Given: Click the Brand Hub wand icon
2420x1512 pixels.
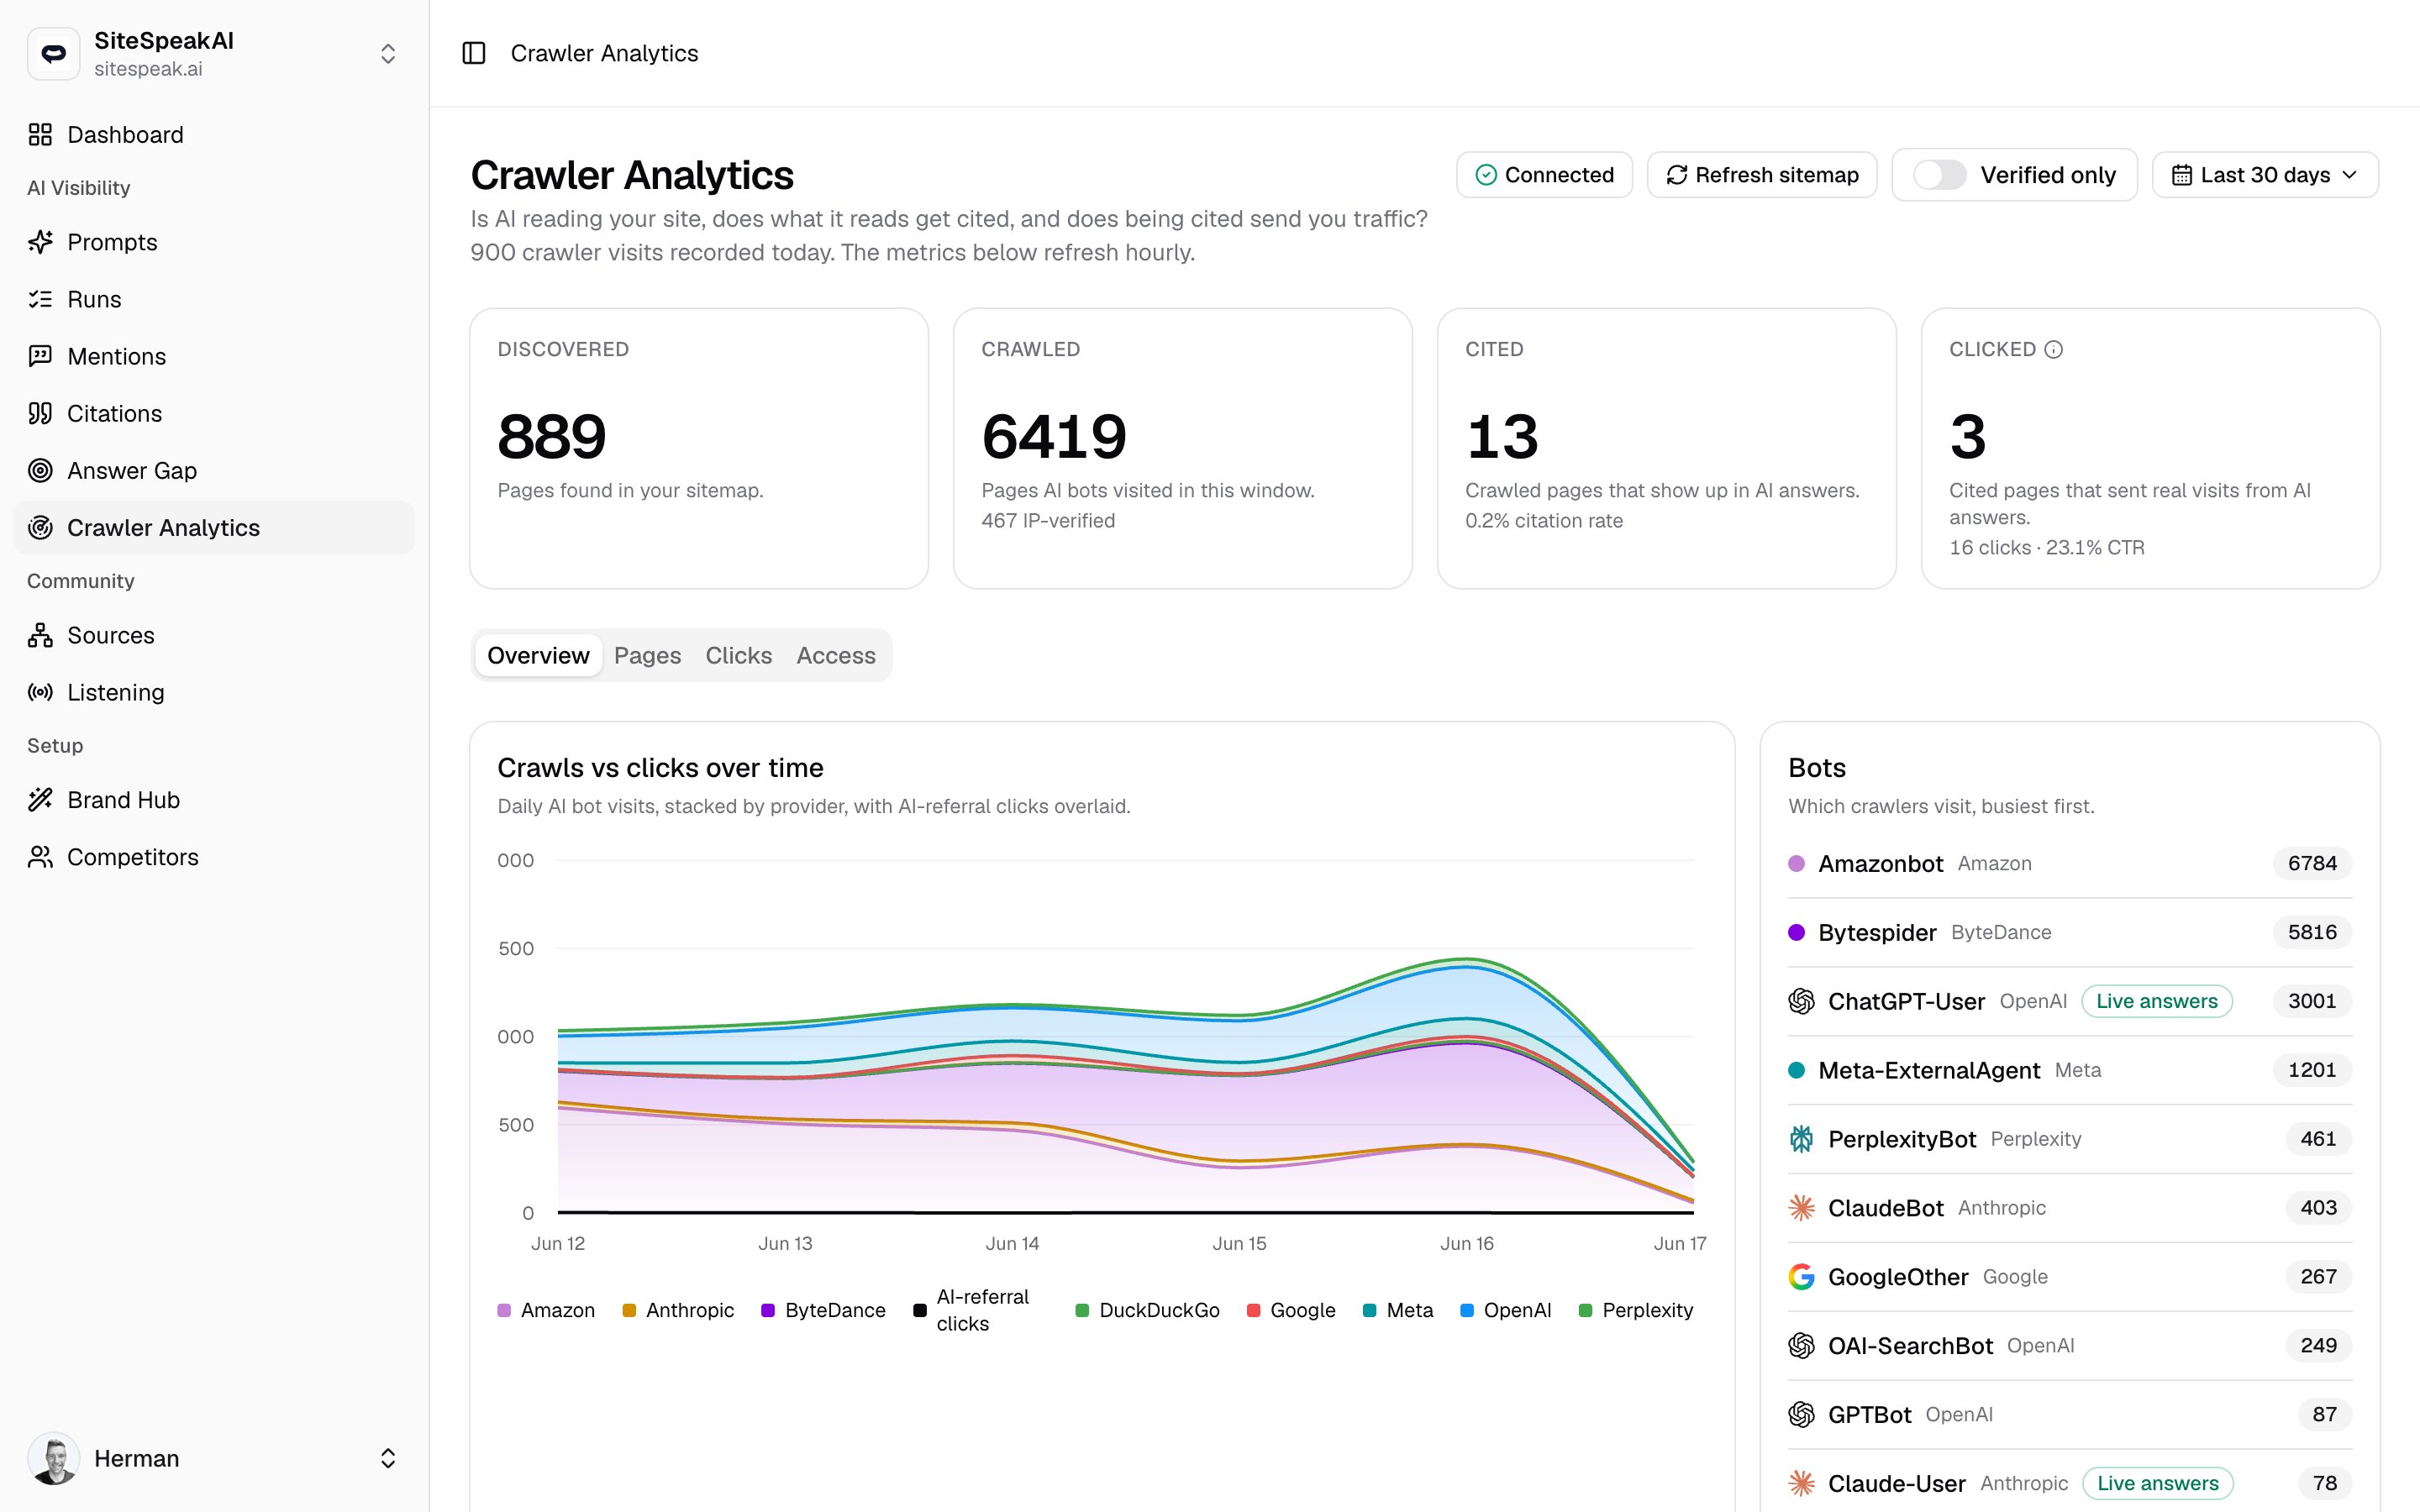Looking at the screenshot, I should [40, 800].
